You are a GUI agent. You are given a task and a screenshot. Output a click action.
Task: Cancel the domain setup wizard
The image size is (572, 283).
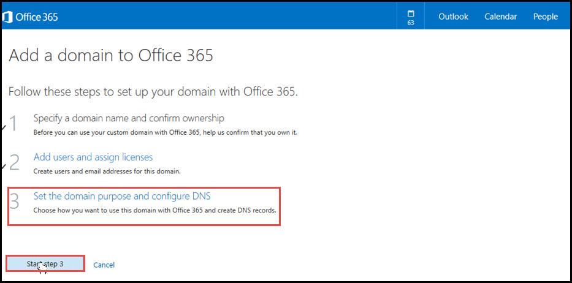(104, 265)
